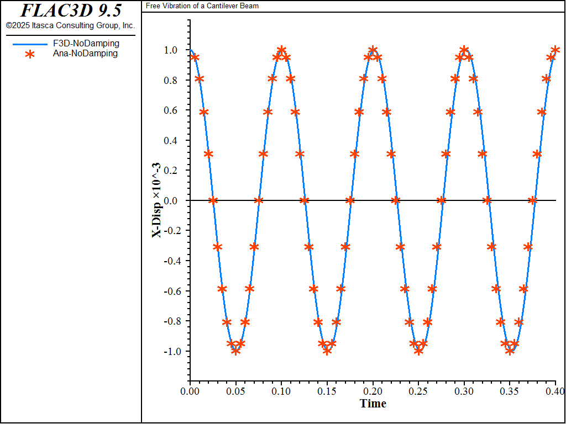This screenshot has width=566, height=424.
Task: Select the Ana-NoDamping legend label
Action: (85, 54)
